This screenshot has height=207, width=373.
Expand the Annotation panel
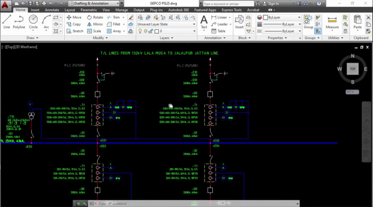pyautogui.click(x=215, y=38)
